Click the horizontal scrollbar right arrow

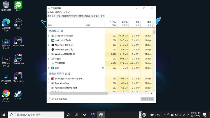point(151,94)
